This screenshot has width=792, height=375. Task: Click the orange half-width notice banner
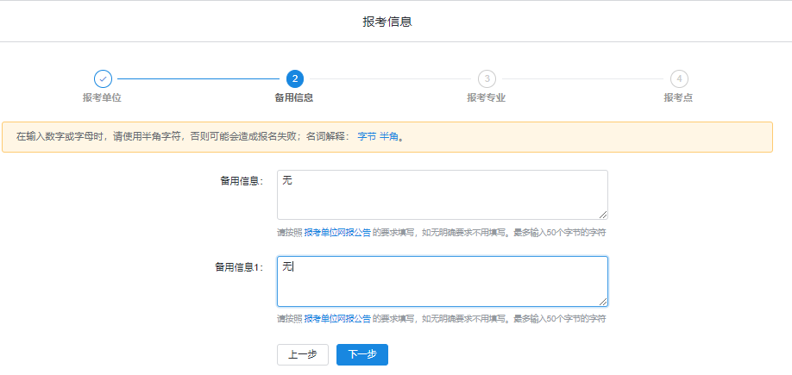pyautogui.click(x=387, y=137)
